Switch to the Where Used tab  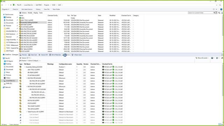point(77,55)
